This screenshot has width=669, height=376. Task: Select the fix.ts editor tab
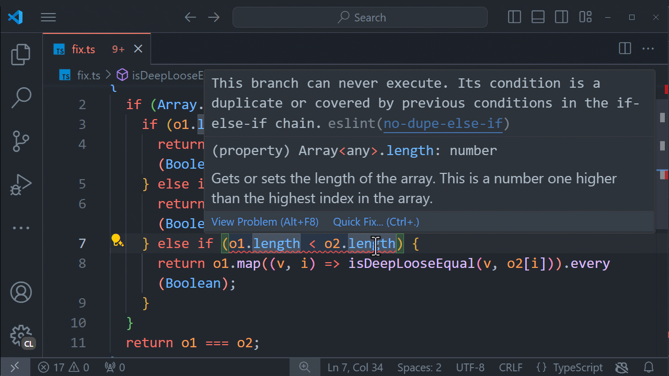point(84,49)
